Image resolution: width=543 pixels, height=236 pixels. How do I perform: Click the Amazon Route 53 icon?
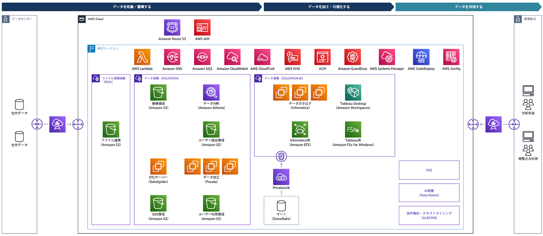172,27
